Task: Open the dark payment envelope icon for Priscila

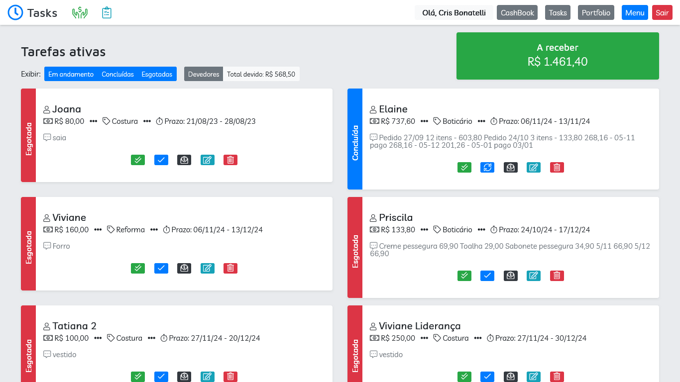Action: [510, 276]
